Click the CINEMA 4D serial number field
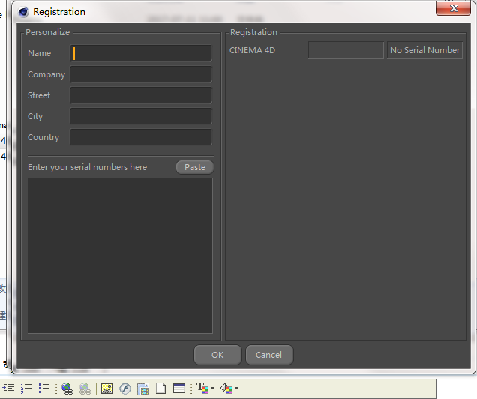 (x=346, y=50)
